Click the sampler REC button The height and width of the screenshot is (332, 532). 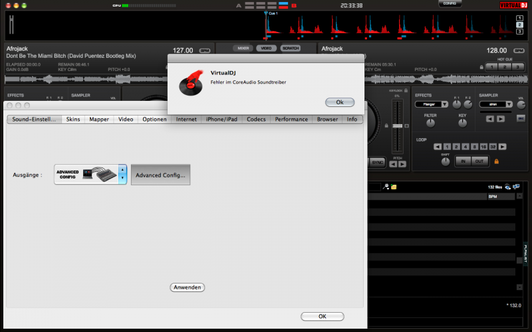pyautogui.click(x=521, y=118)
